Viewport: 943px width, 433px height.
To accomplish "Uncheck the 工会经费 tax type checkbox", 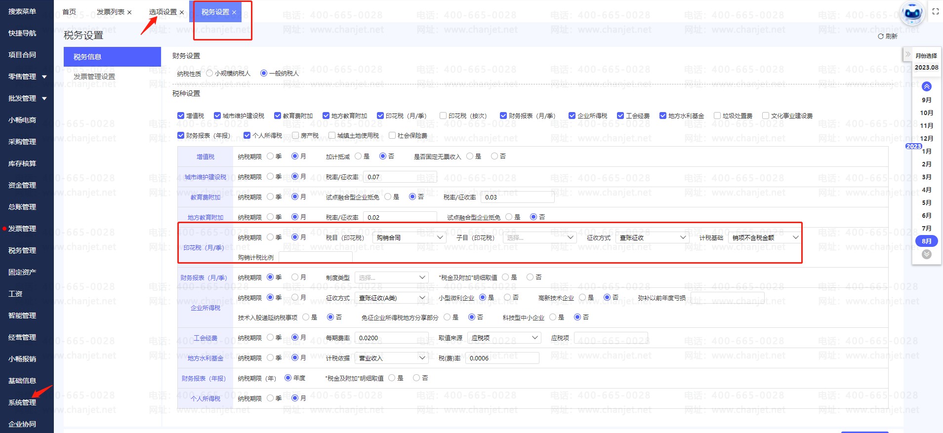I will pos(620,116).
